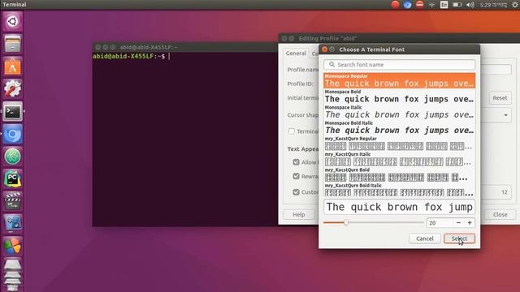
Task: Click Select to confirm the font
Action: click(459, 238)
